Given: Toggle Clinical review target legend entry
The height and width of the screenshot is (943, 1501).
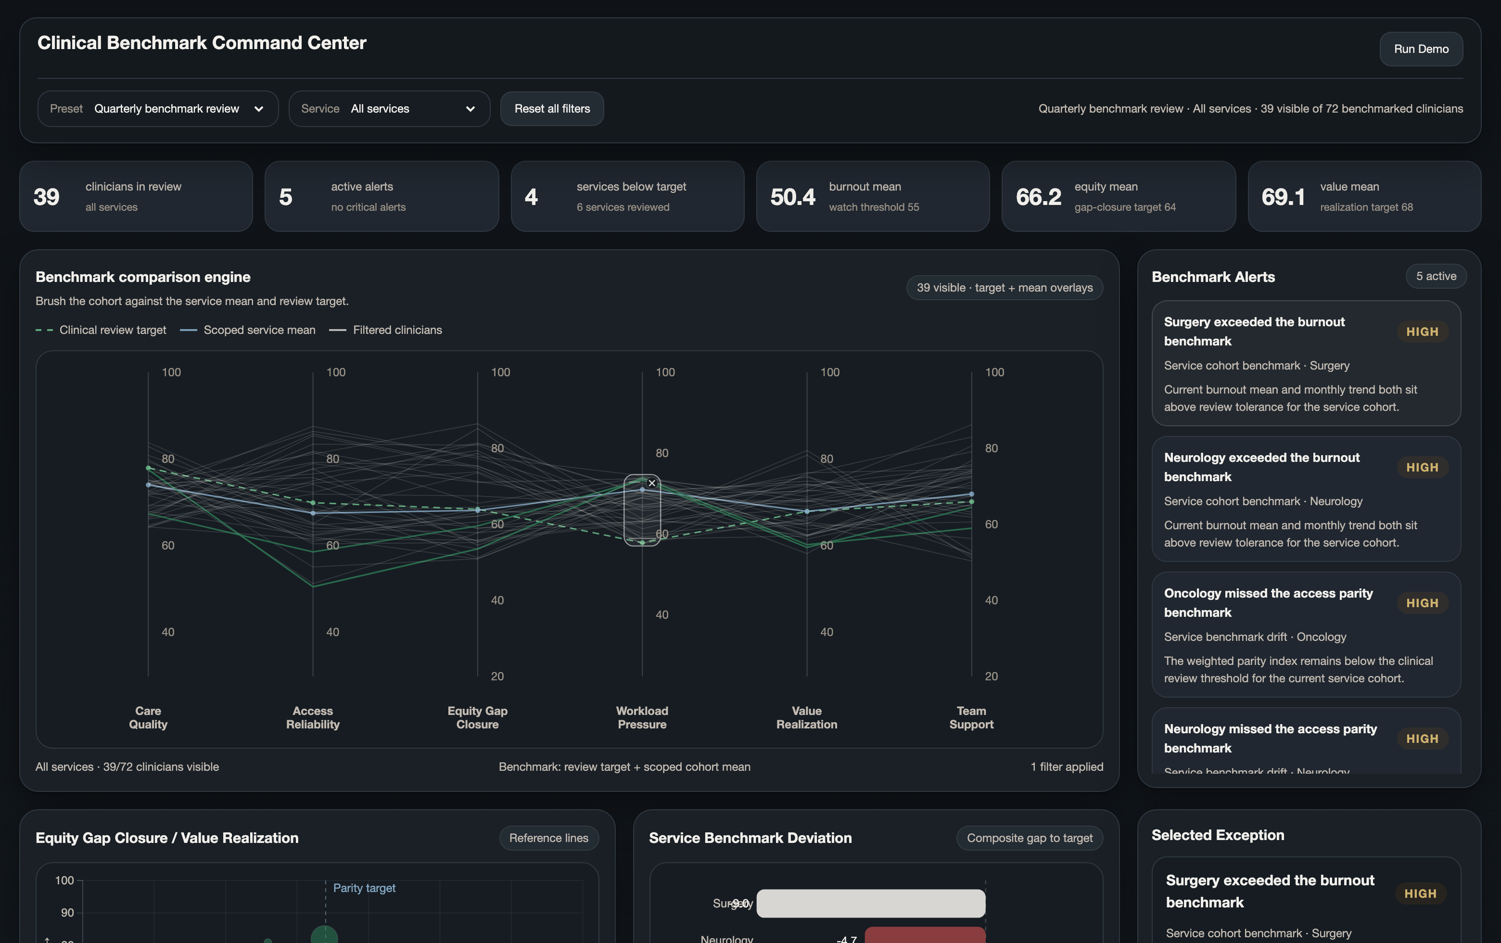Looking at the screenshot, I should (101, 330).
